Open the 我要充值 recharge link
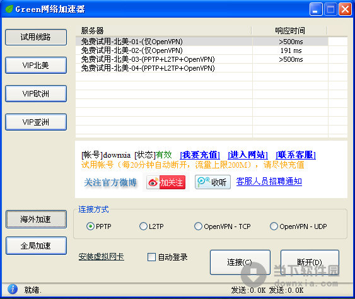 click(200, 155)
